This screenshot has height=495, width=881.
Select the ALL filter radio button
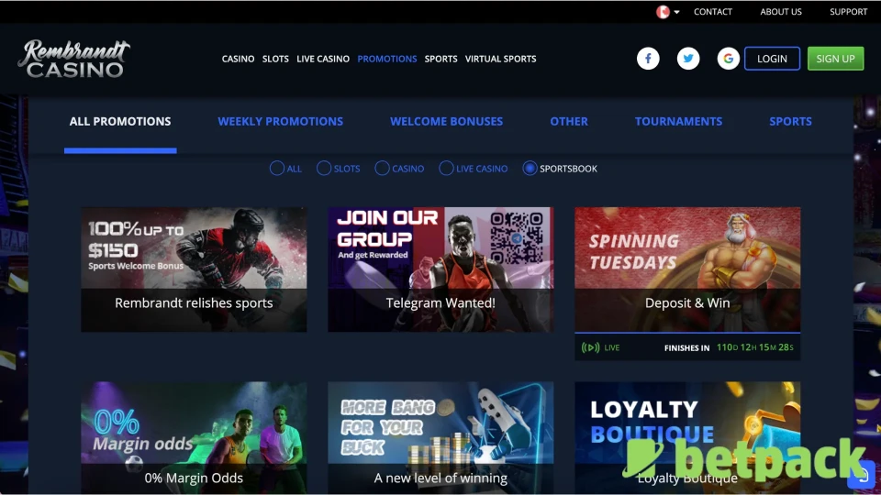(276, 169)
